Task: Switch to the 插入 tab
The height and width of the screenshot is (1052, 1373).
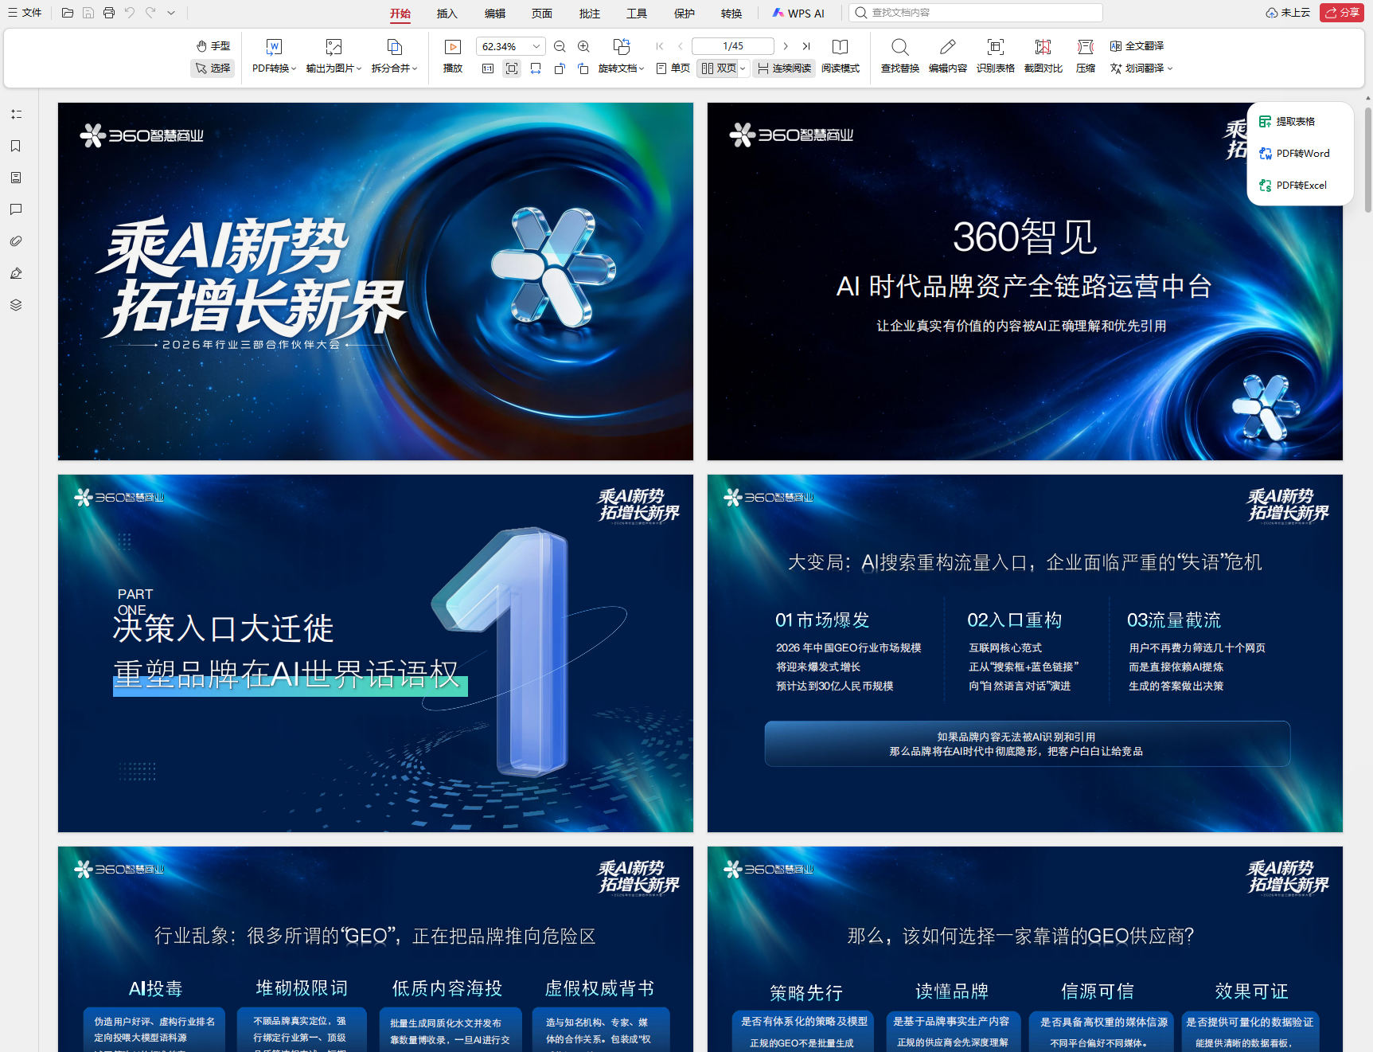Action: (x=447, y=14)
